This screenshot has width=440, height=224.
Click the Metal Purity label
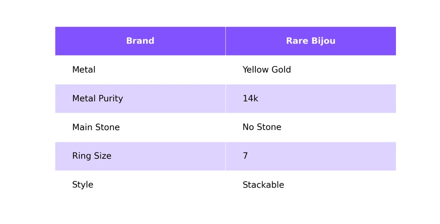(x=97, y=99)
